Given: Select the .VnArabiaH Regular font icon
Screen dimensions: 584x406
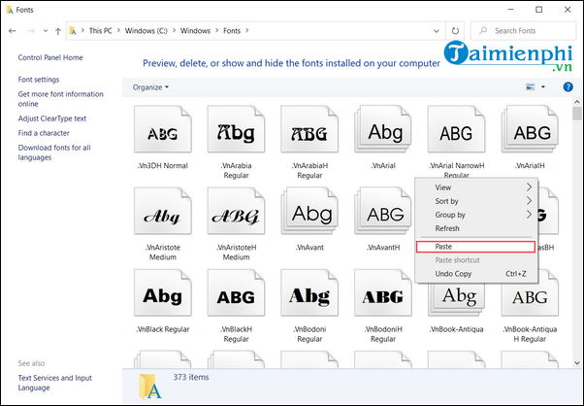Looking at the screenshot, I should point(309,129).
